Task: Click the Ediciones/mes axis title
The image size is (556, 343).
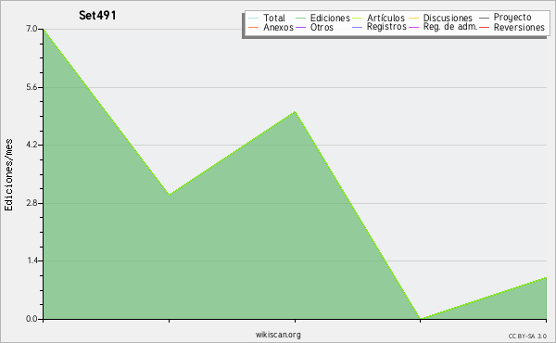Action: tap(8, 175)
